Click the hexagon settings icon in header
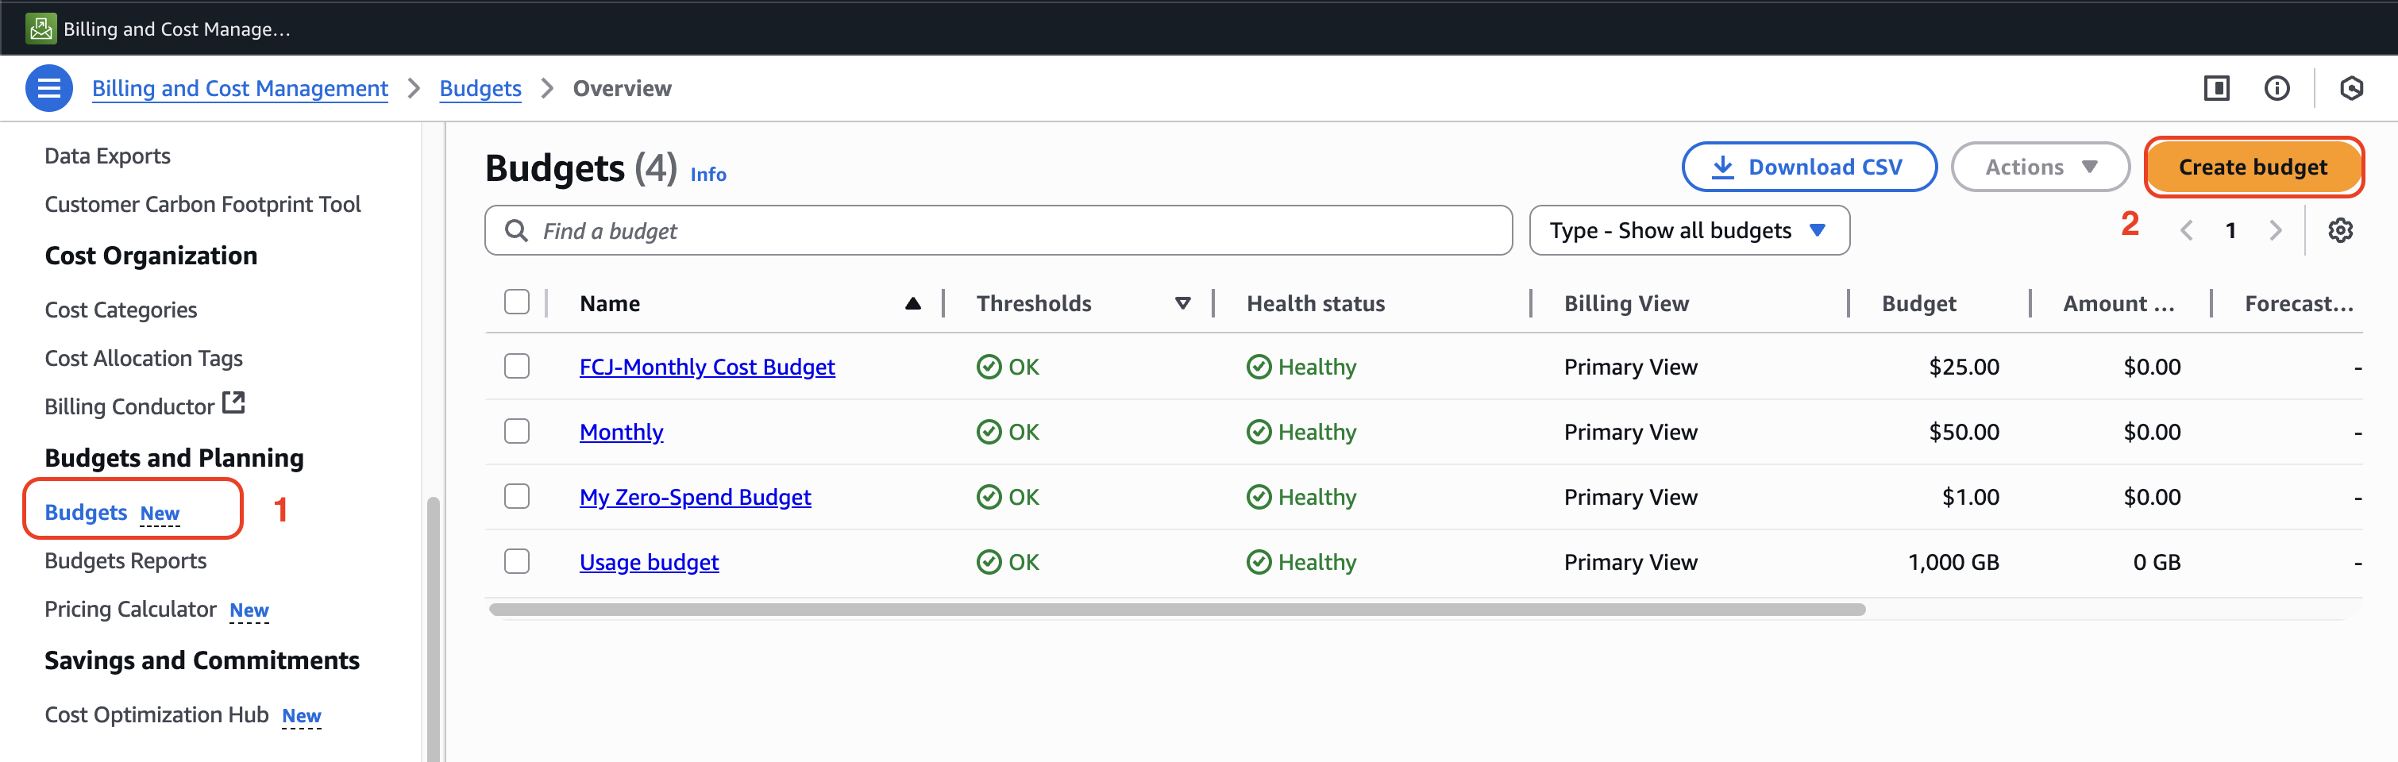 [2350, 88]
